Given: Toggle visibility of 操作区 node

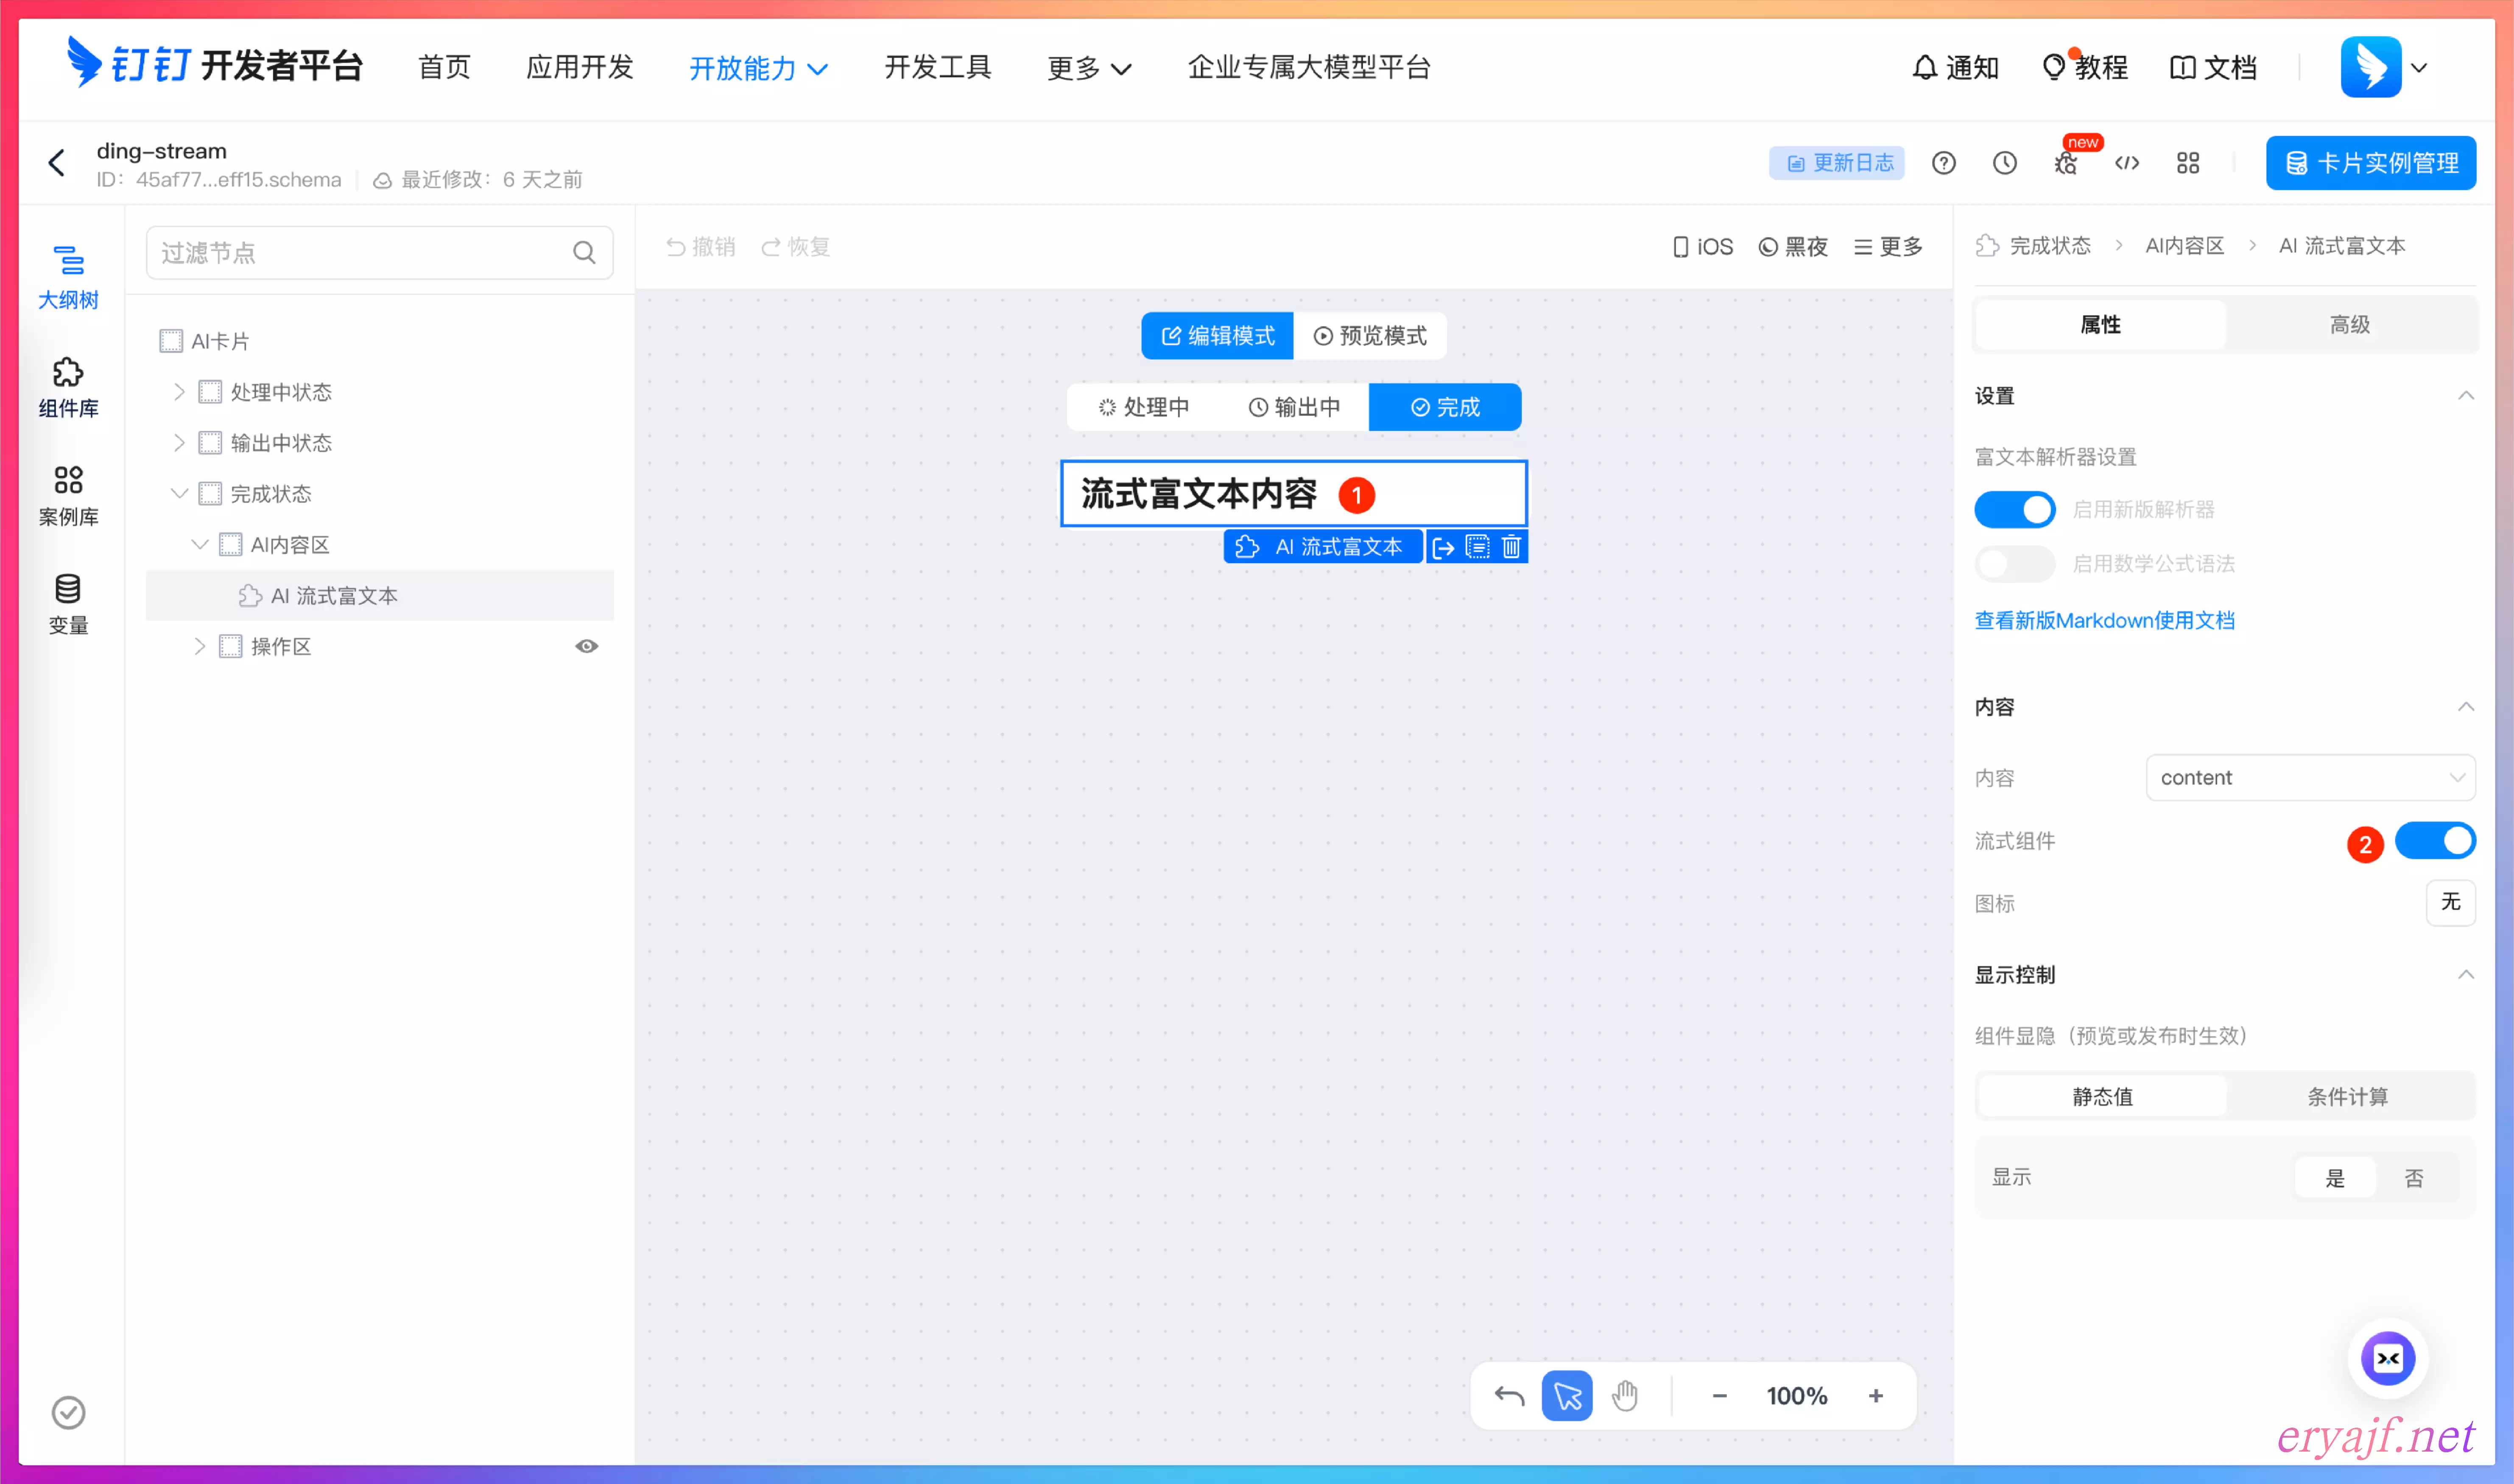Looking at the screenshot, I should point(587,646).
